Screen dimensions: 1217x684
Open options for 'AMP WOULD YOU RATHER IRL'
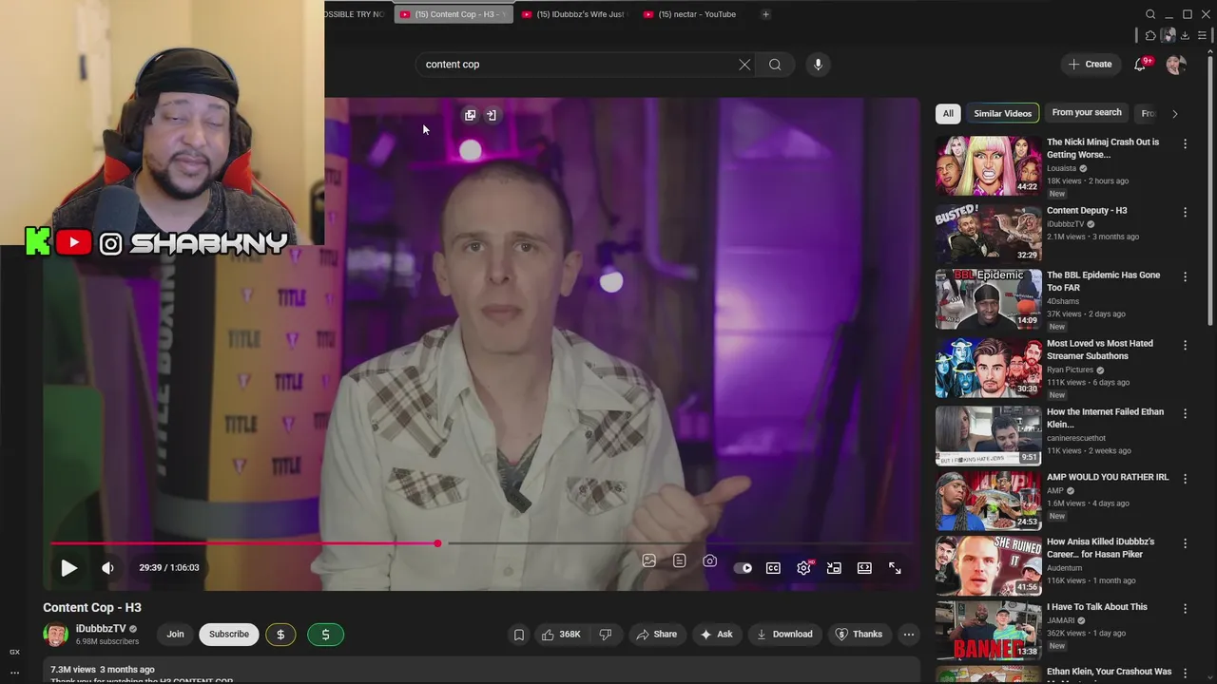point(1185,479)
